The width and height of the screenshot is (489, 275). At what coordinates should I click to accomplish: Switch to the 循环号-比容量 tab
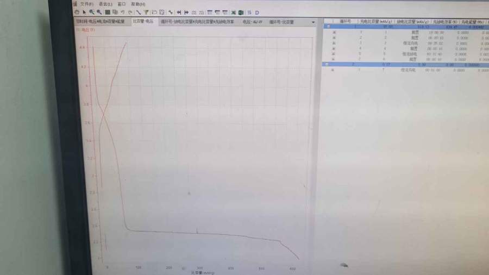281,22
